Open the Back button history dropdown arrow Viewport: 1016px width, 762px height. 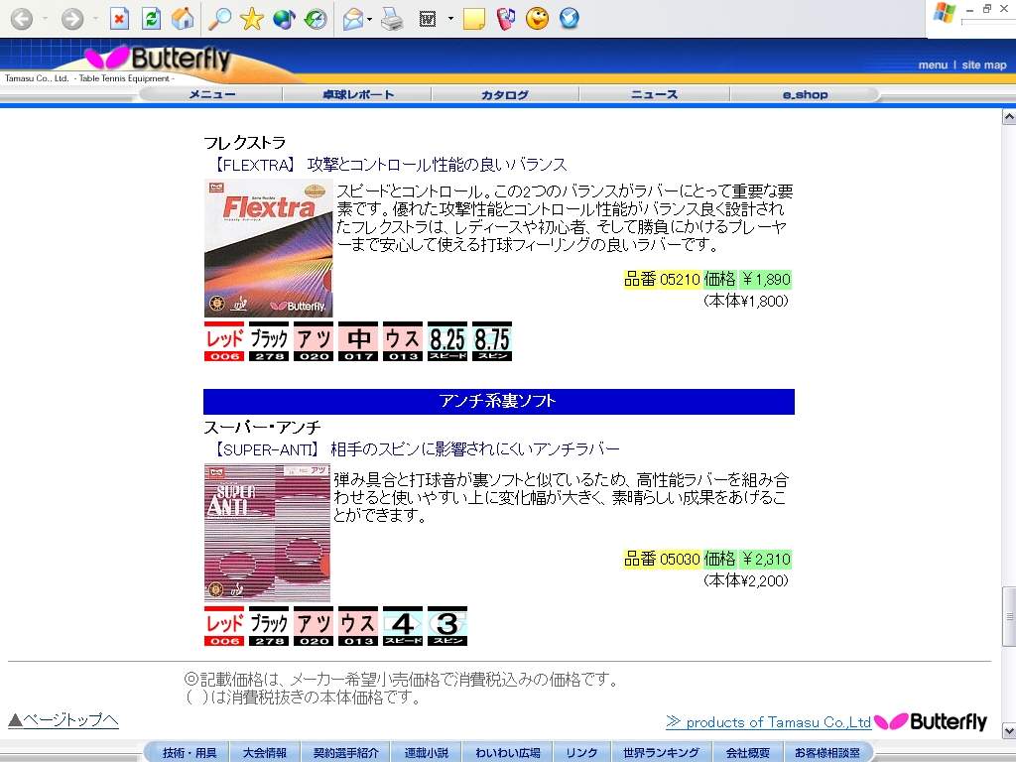(x=45, y=18)
